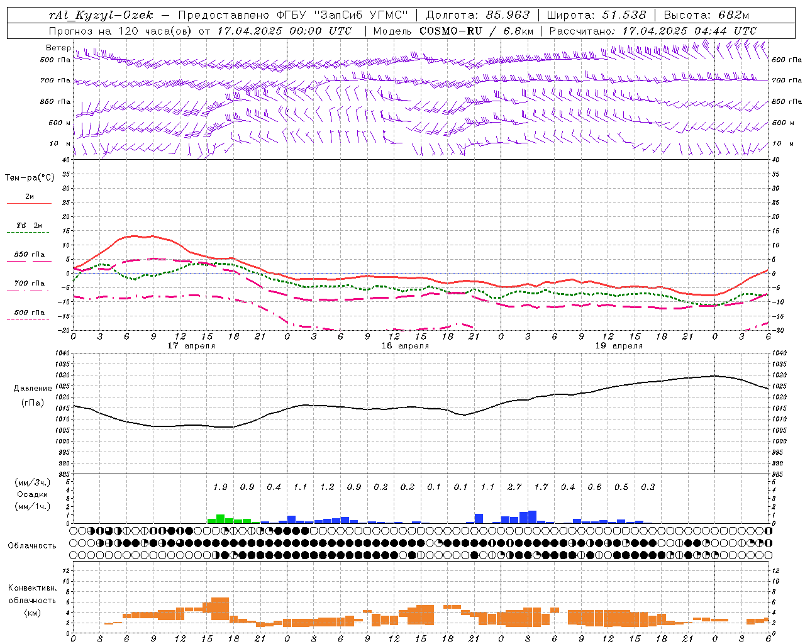Click the Долгота: 85.963 longitude value
Image resolution: width=805 pixels, height=644 pixels.
click(478, 15)
